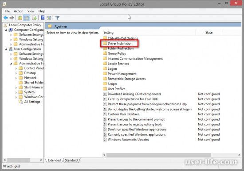This screenshot has height=171, width=244.
Task: Select the System folder in tree
Action: click(x=29, y=92)
